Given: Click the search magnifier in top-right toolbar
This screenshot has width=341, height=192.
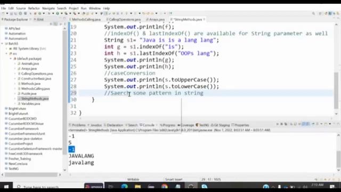Looking at the screenshot, I should [313, 13].
